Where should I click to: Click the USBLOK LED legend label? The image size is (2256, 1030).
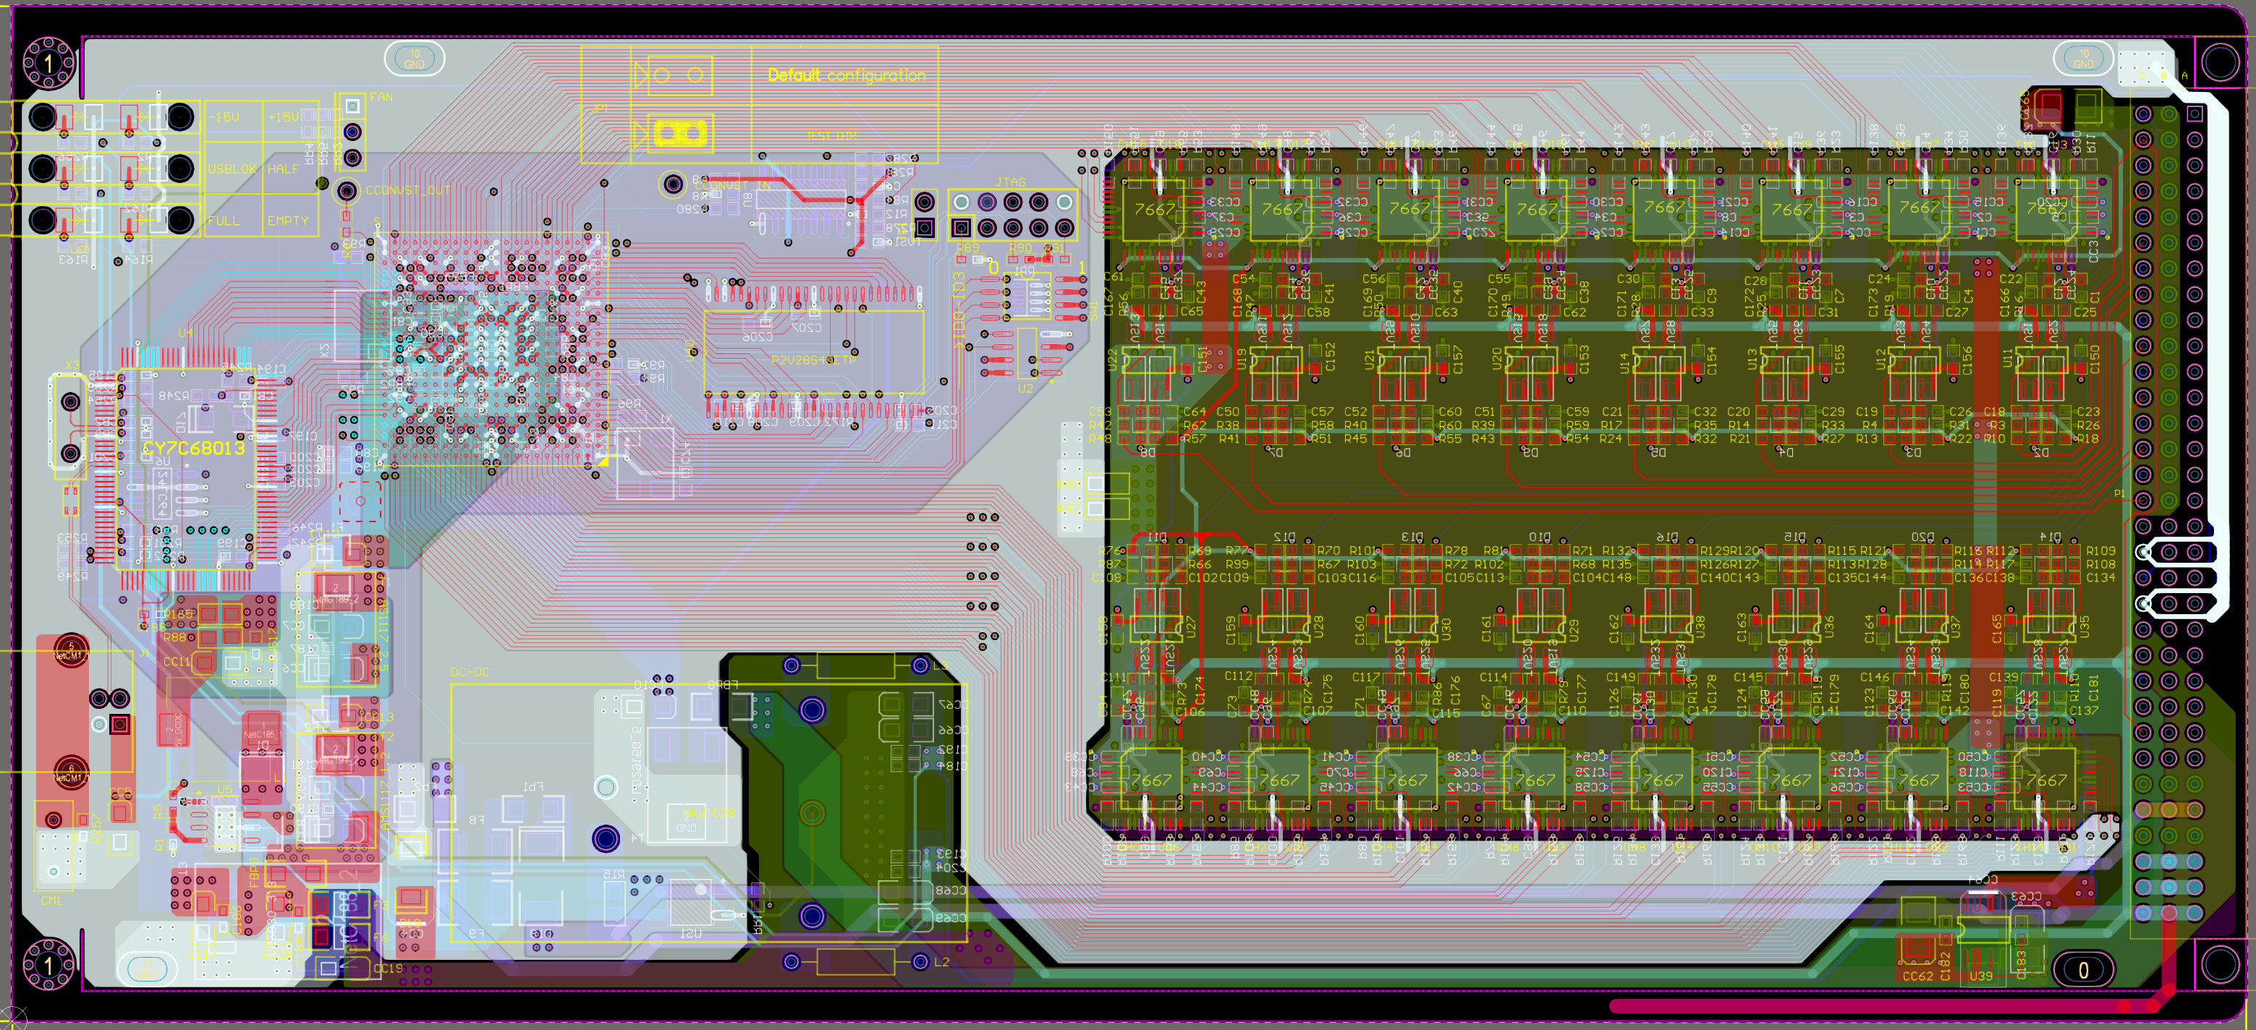point(232,168)
